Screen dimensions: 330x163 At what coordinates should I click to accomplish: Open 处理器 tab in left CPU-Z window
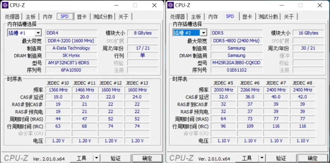(12, 17)
